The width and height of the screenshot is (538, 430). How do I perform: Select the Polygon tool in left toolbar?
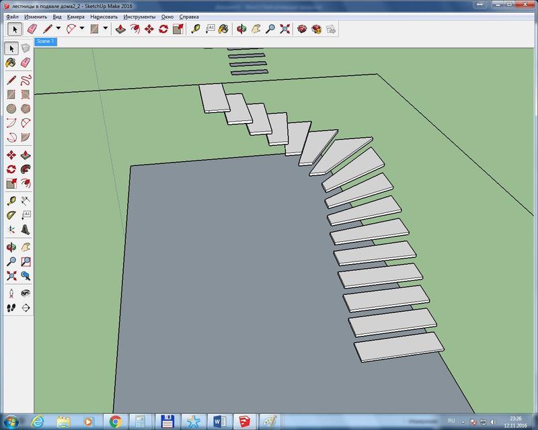point(26,109)
